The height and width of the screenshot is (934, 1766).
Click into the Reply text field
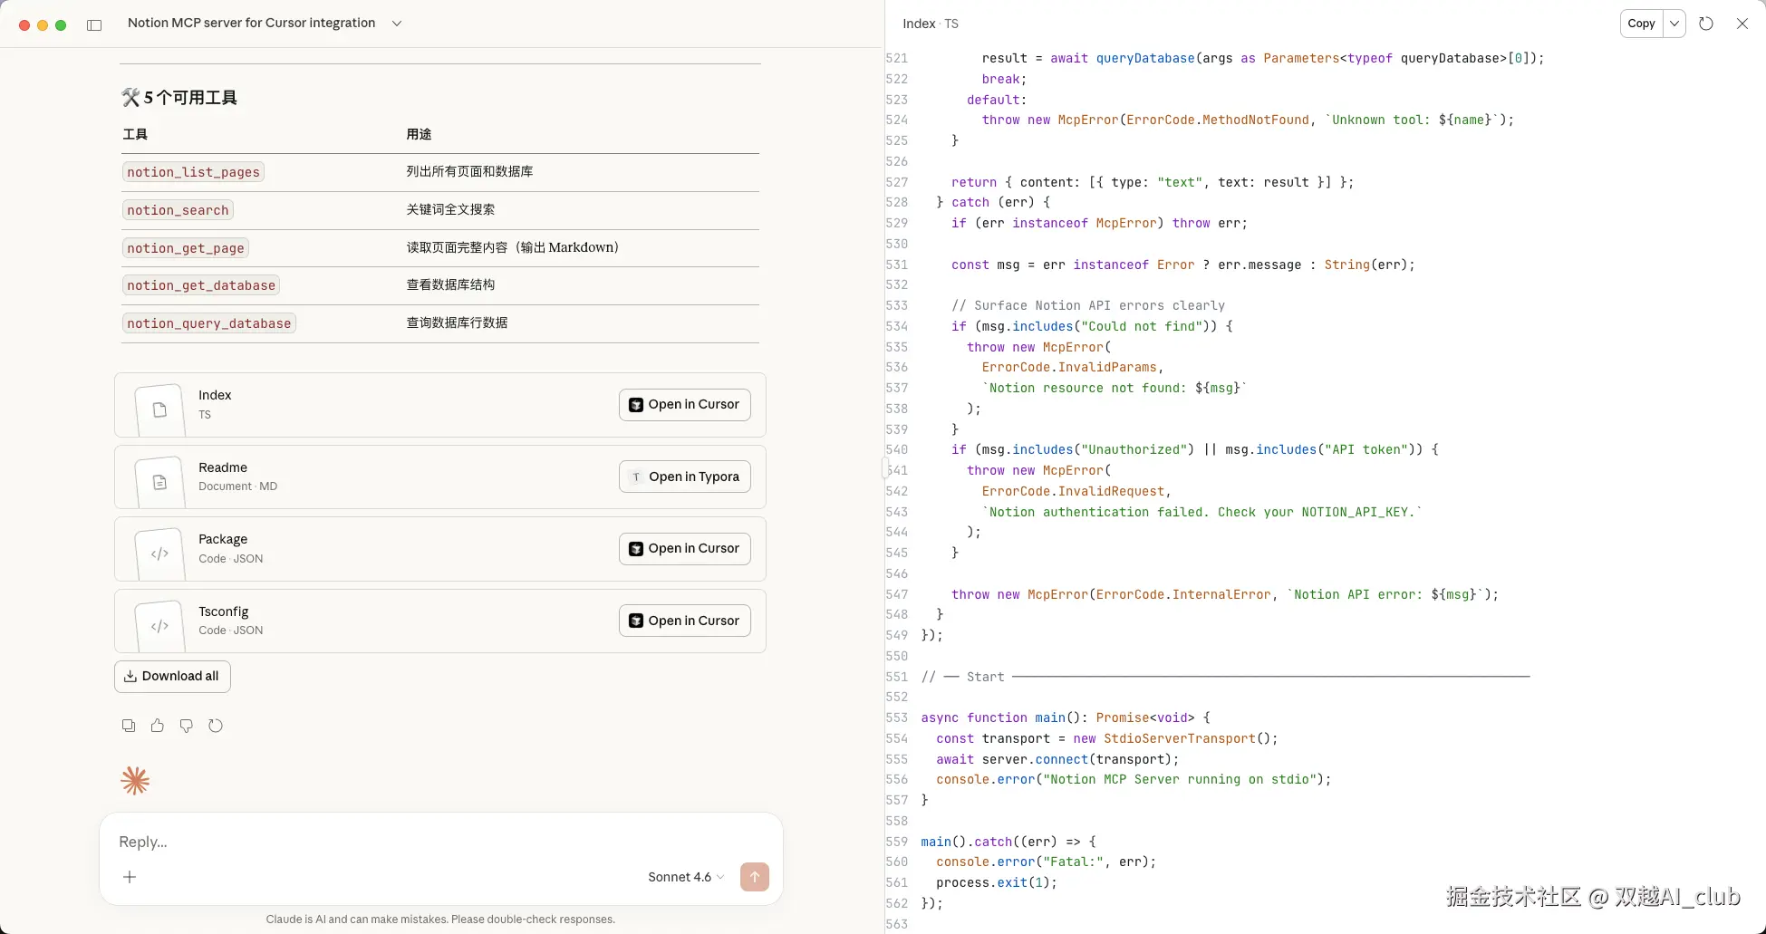pos(435,842)
